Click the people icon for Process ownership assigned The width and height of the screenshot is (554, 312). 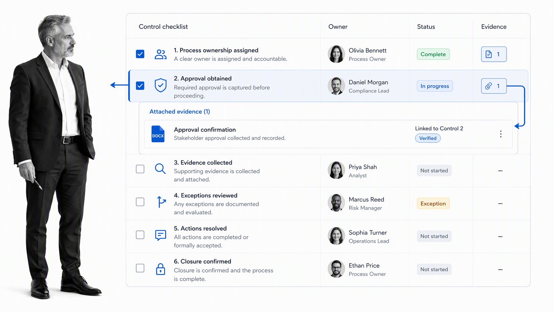pyautogui.click(x=160, y=54)
